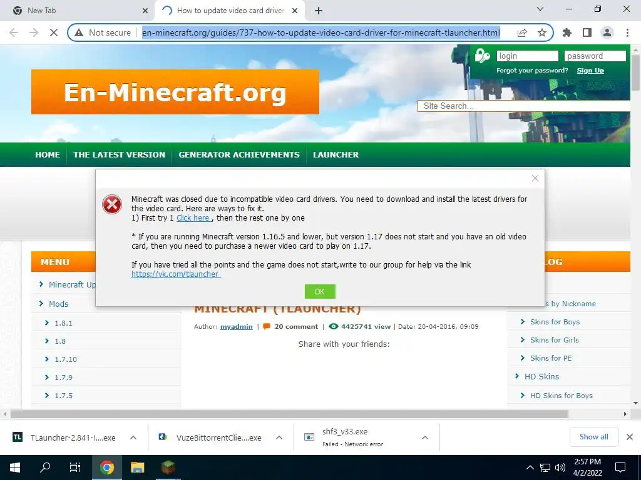The width and height of the screenshot is (641, 480).
Task: Expand VuzeBittorrentClient download options chevron
Action: [279, 437]
